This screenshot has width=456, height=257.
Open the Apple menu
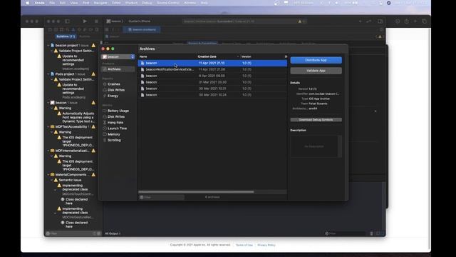[x=27, y=3]
